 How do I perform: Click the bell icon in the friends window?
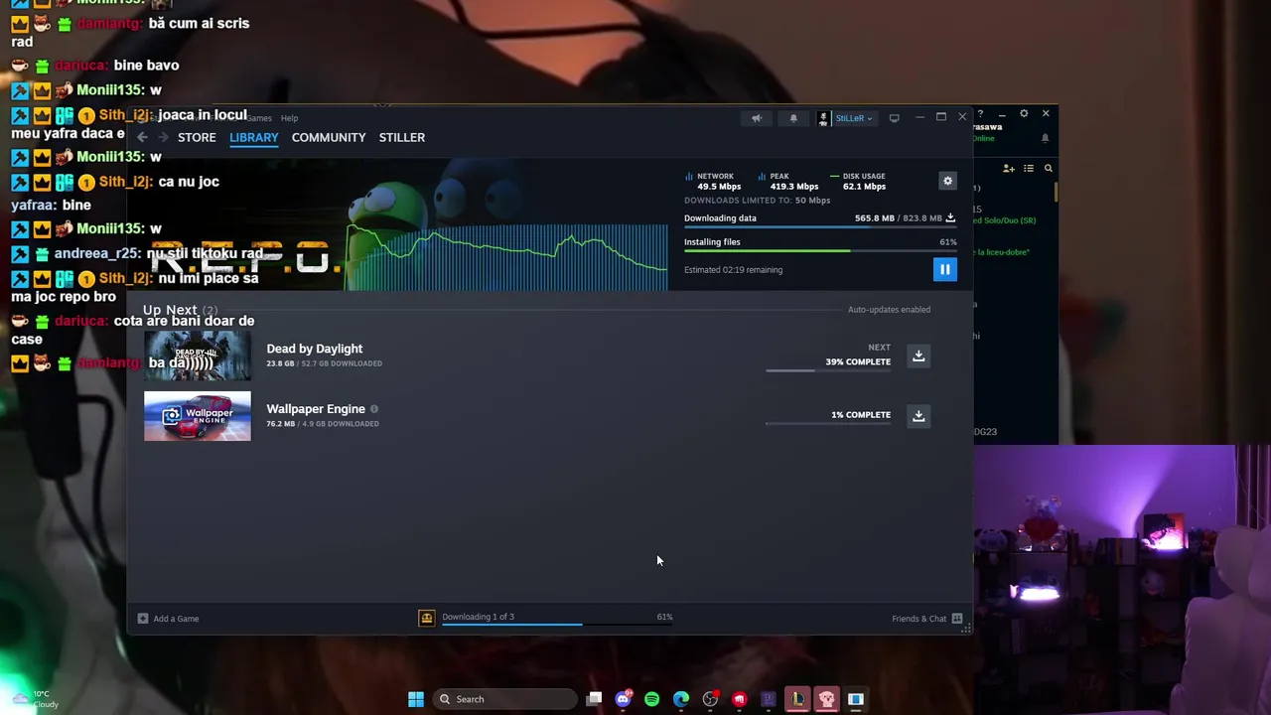tap(1045, 139)
